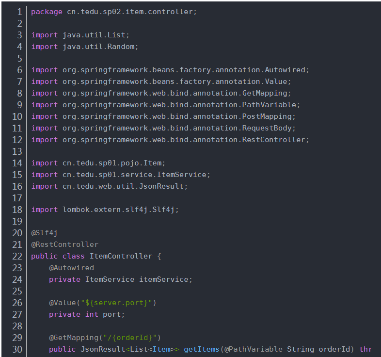Select the import java.util.Random line
Screen dimensions: 381x357
coord(84,47)
